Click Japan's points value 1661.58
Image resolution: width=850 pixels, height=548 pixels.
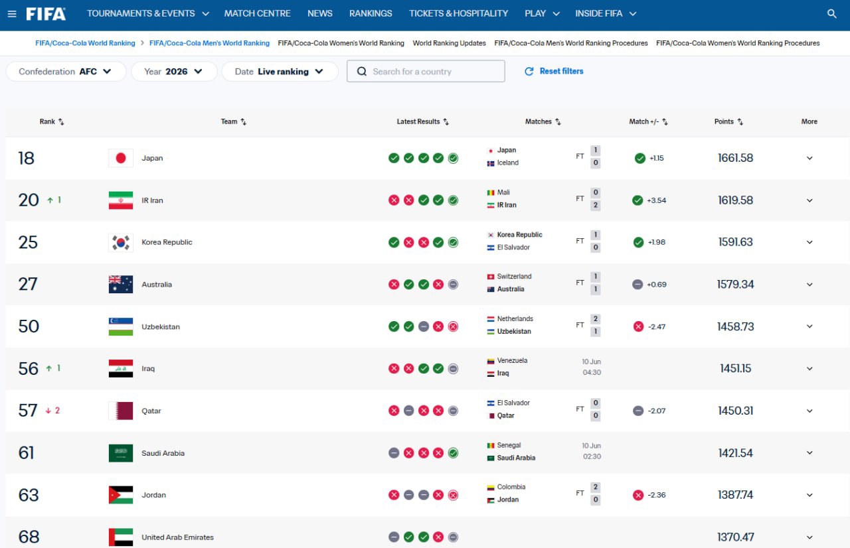coord(736,159)
